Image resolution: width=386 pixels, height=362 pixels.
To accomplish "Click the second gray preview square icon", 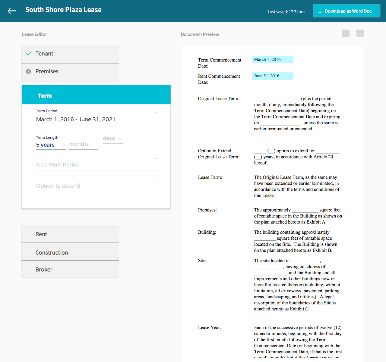I will [x=360, y=33].
